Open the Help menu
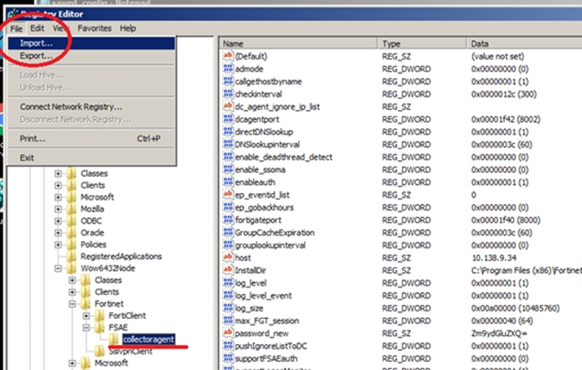The image size is (582, 370). [128, 28]
